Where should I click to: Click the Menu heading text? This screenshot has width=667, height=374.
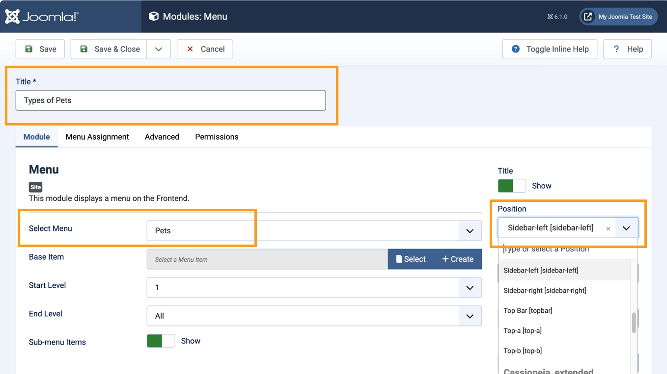pyautogui.click(x=44, y=170)
